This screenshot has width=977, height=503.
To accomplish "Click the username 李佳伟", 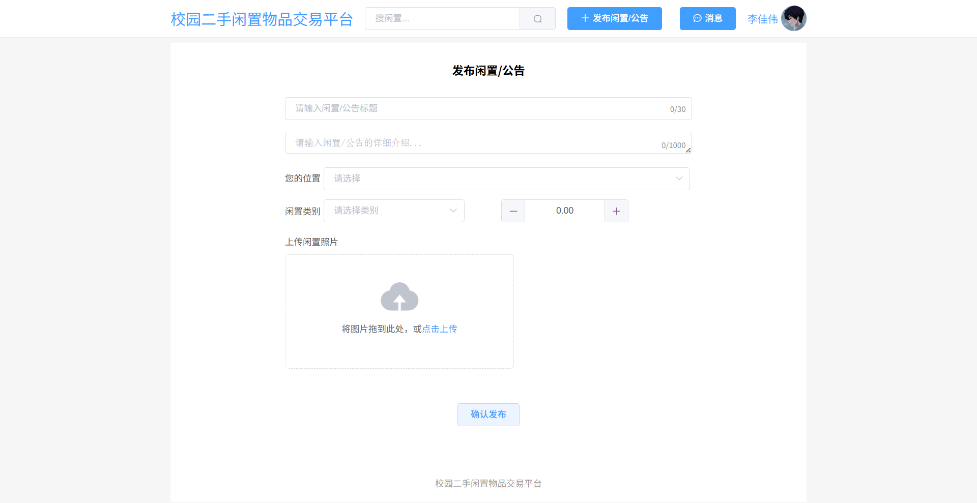I will pos(762,19).
